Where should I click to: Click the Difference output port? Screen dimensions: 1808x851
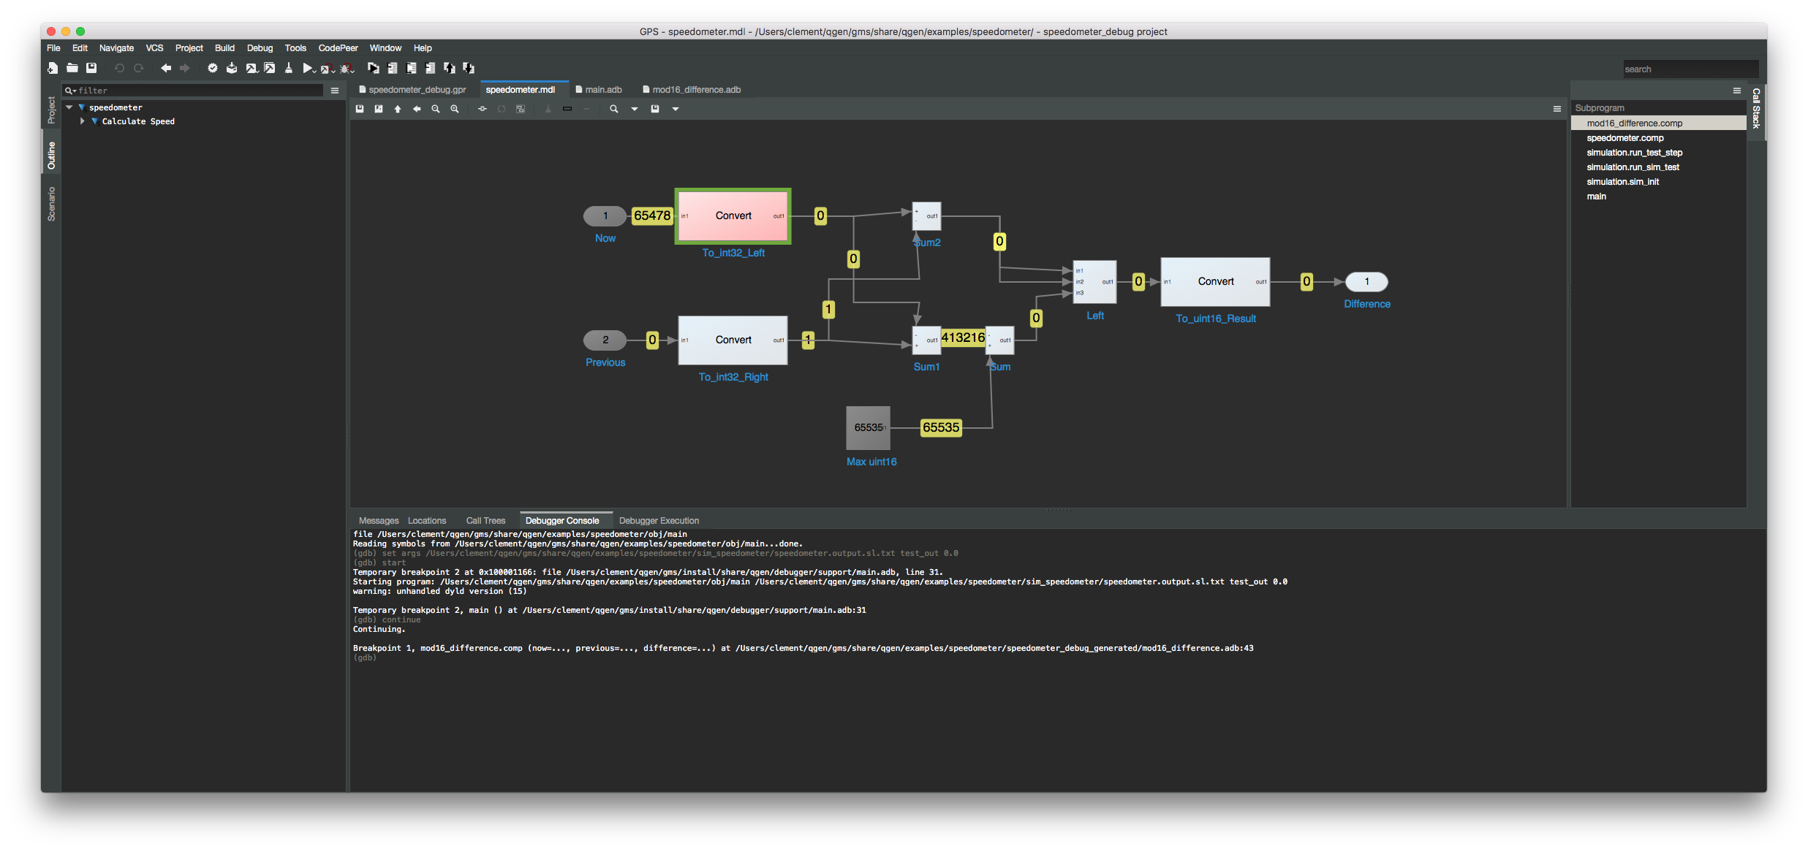[1366, 282]
